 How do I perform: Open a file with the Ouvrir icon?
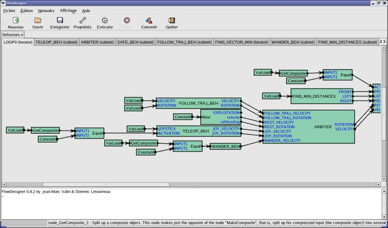tap(38, 20)
